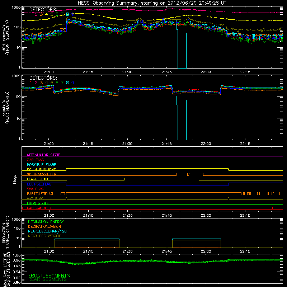This screenshot has width=287, height=287.
Task: Select detector 8 in front segments legend
Action: (x=67, y=14)
